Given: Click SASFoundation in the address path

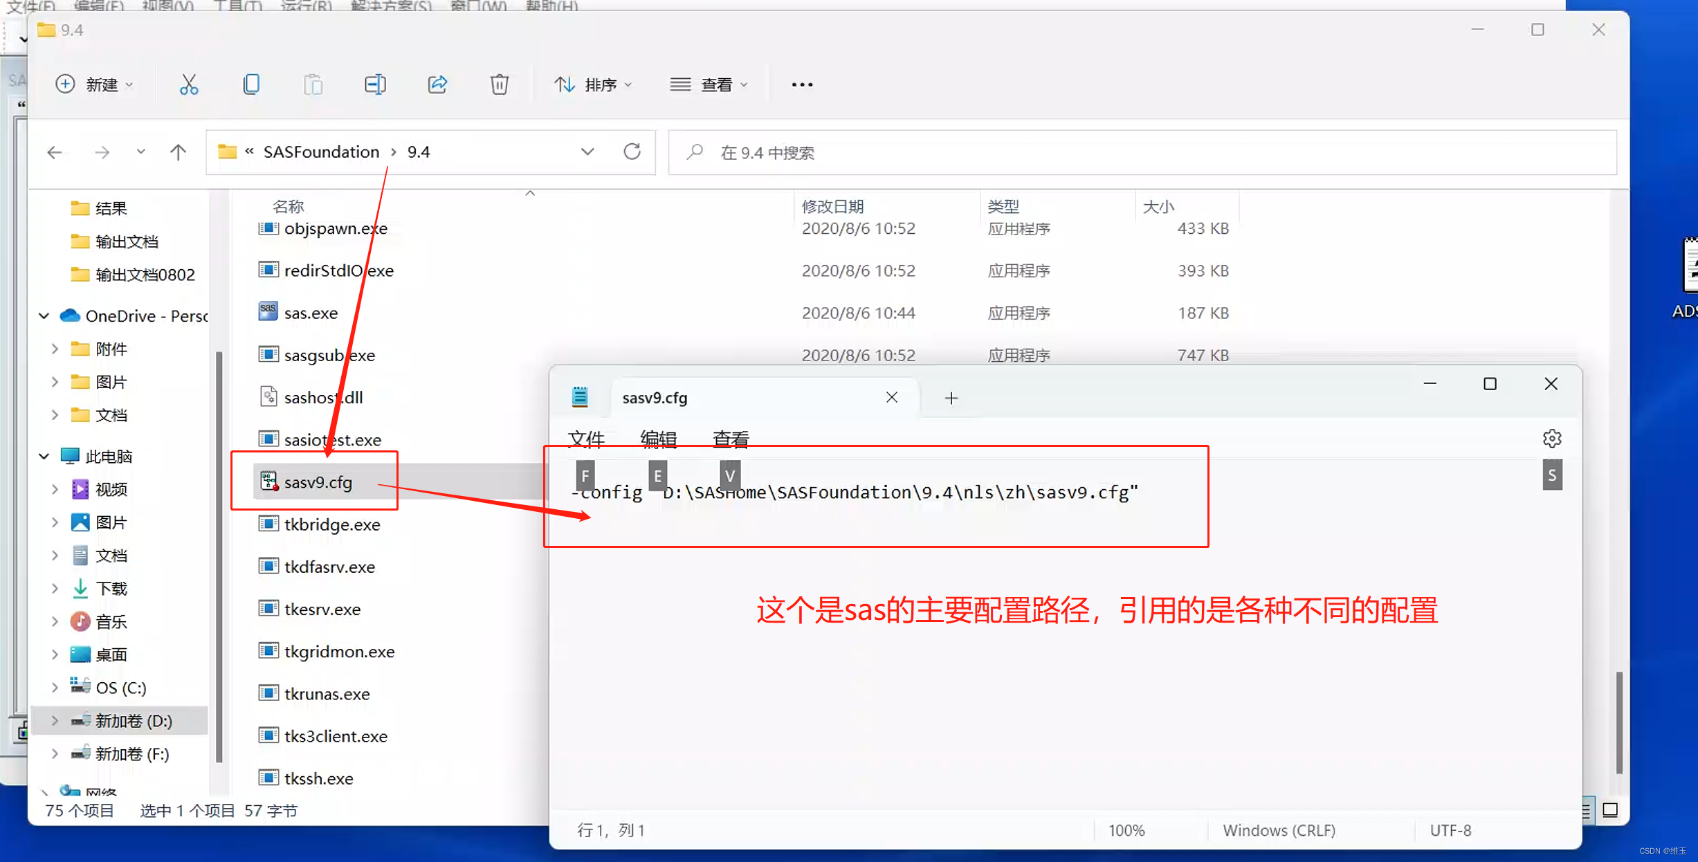Looking at the screenshot, I should point(321,152).
